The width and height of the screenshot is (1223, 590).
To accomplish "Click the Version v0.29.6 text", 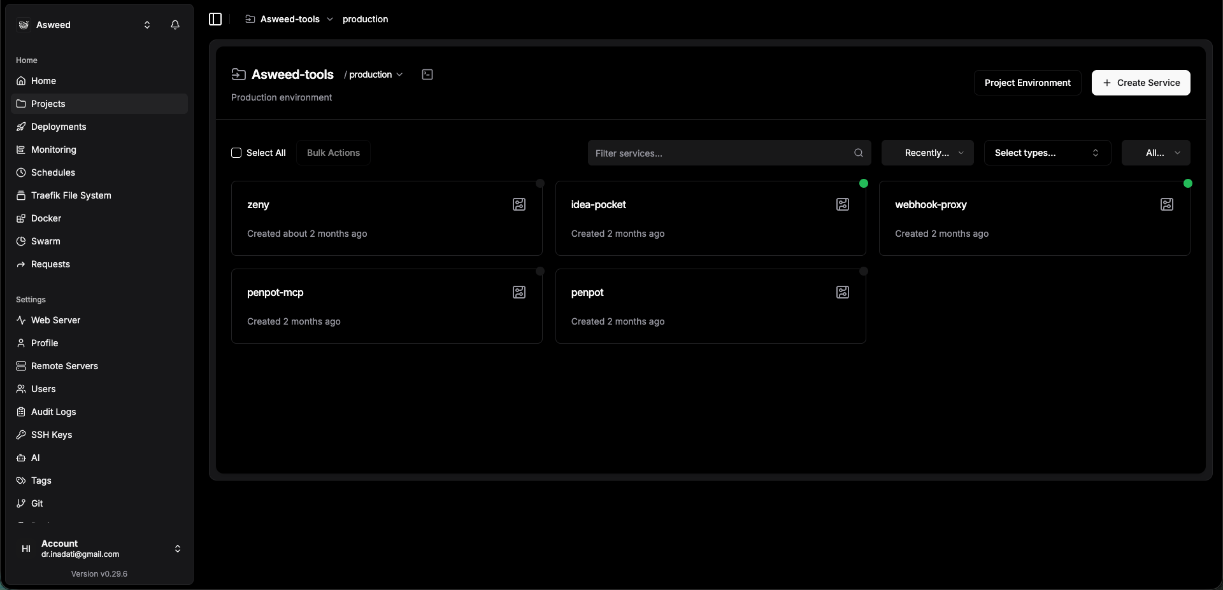I will click(99, 574).
